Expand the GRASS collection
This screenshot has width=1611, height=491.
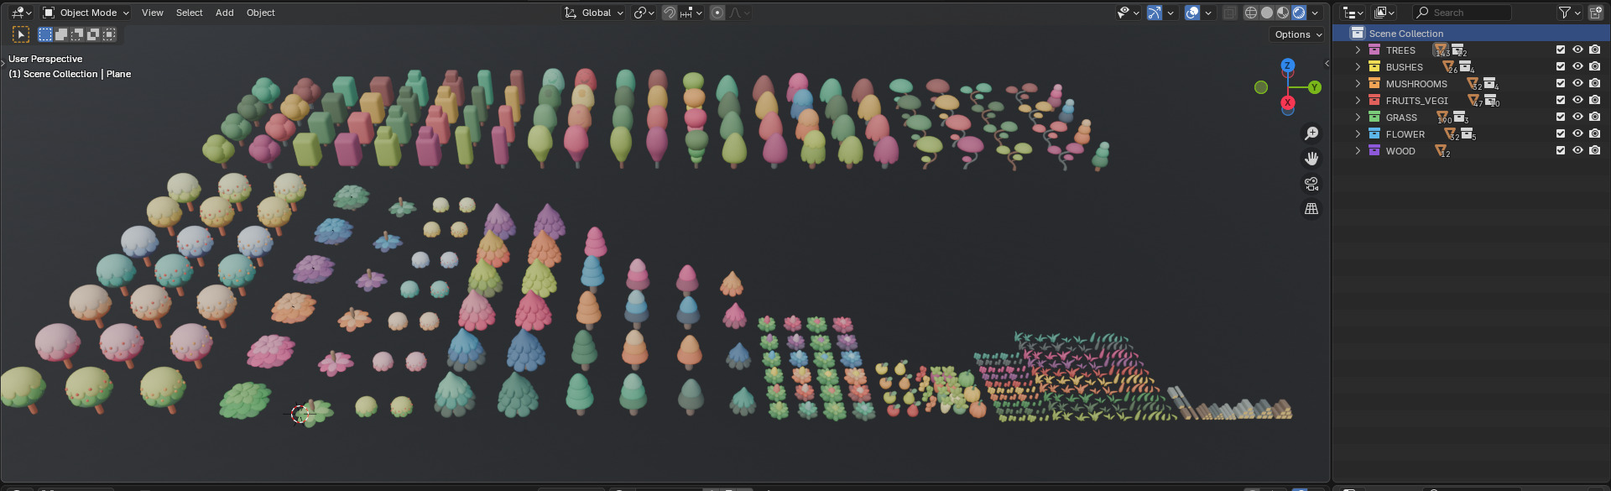1358,118
